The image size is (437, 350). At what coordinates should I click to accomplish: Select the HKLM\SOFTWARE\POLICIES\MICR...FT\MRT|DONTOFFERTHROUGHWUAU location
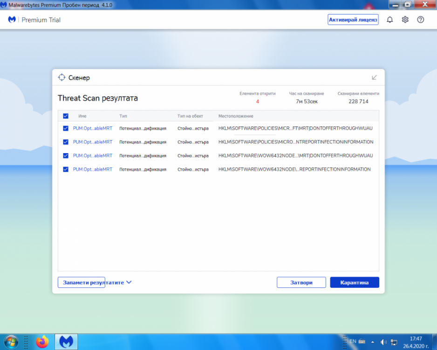coord(295,128)
